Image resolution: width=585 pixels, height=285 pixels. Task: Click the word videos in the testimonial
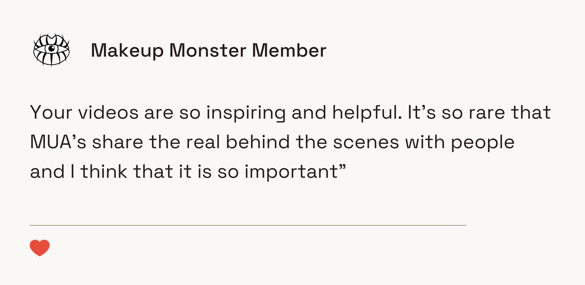[108, 113]
